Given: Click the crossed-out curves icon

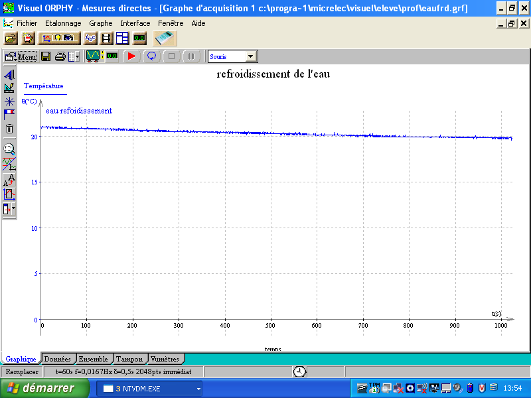Looking at the screenshot, I should coord(9,164).
